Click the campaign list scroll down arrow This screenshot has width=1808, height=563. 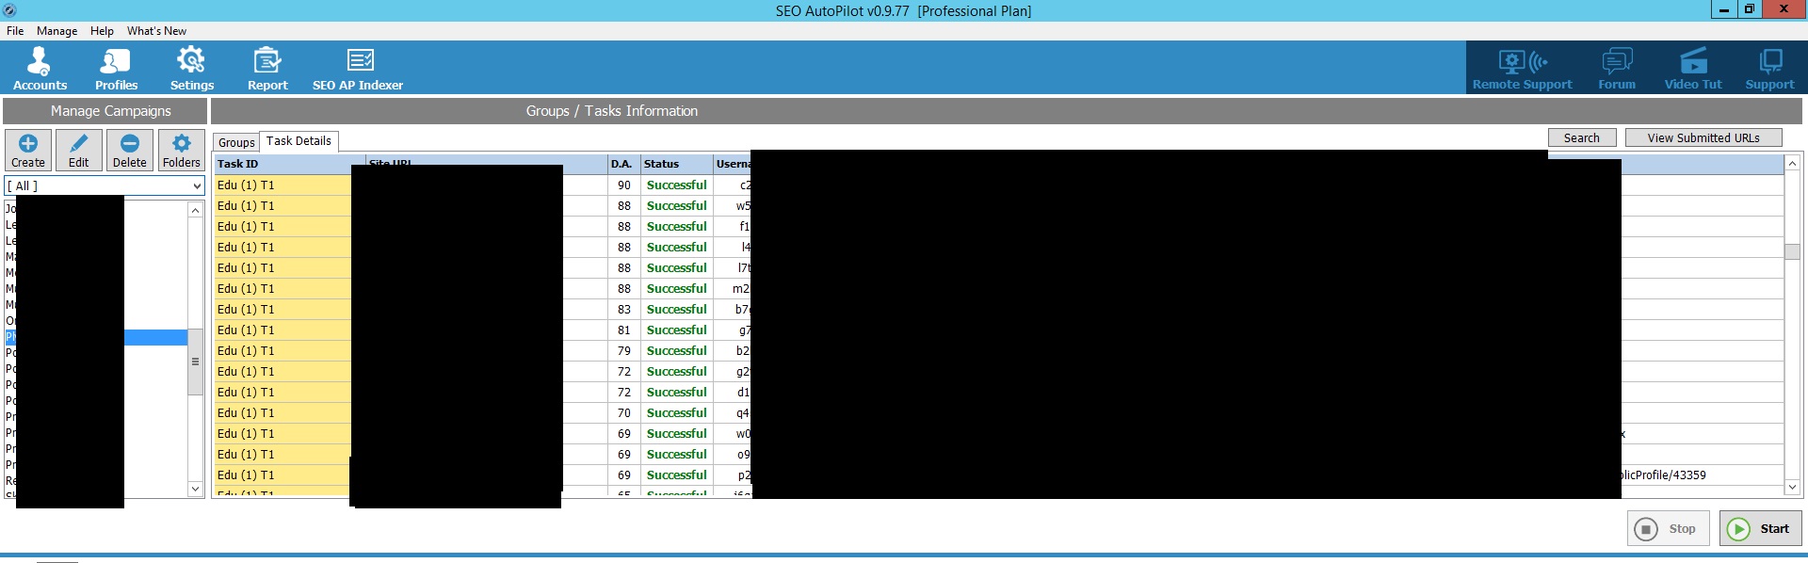tap(195, 488)
